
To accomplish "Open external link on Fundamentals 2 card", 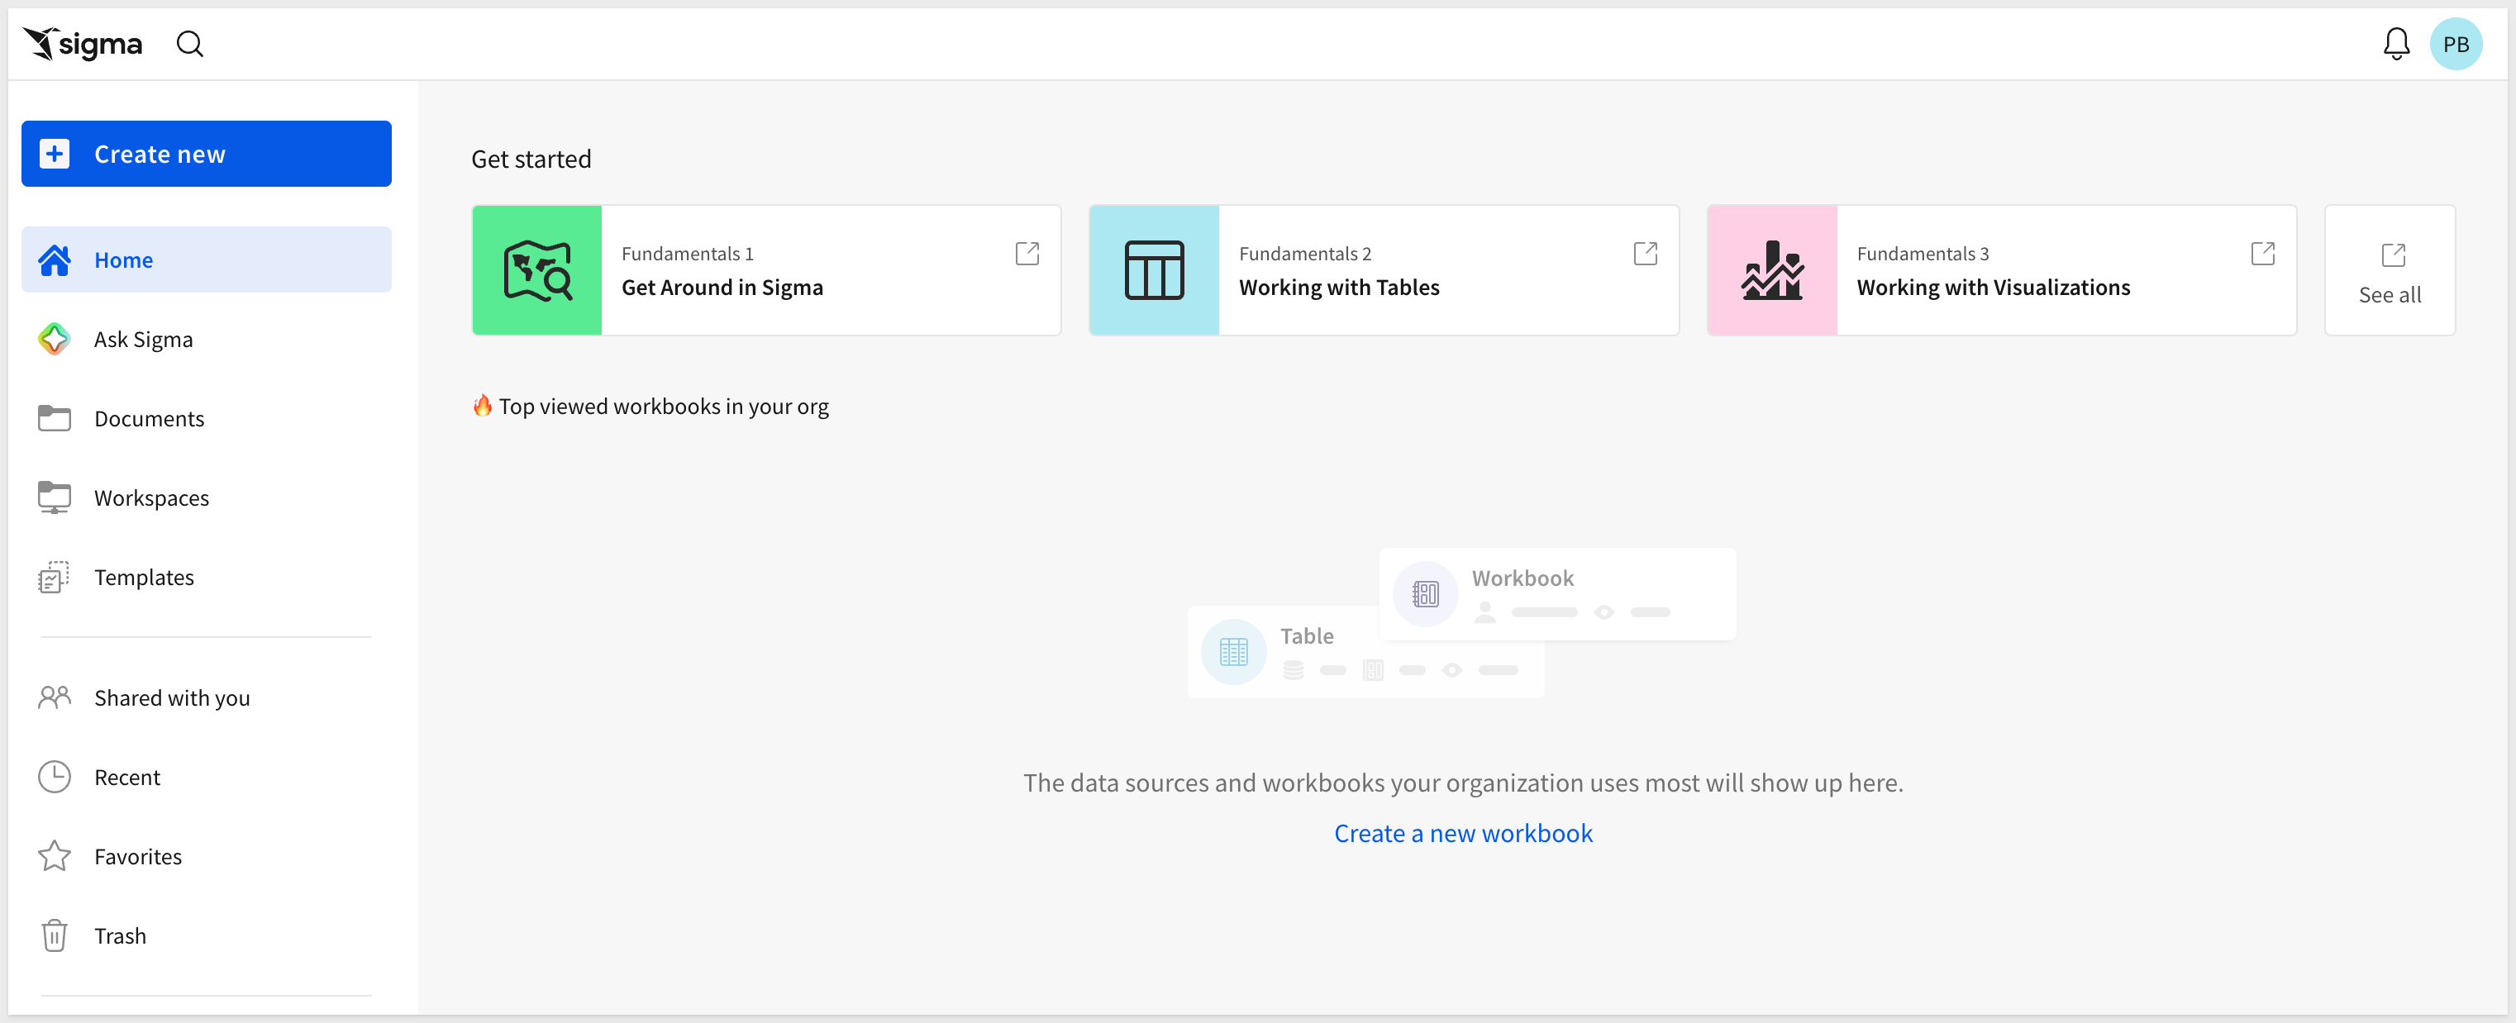I will (x=1645, y=254).
